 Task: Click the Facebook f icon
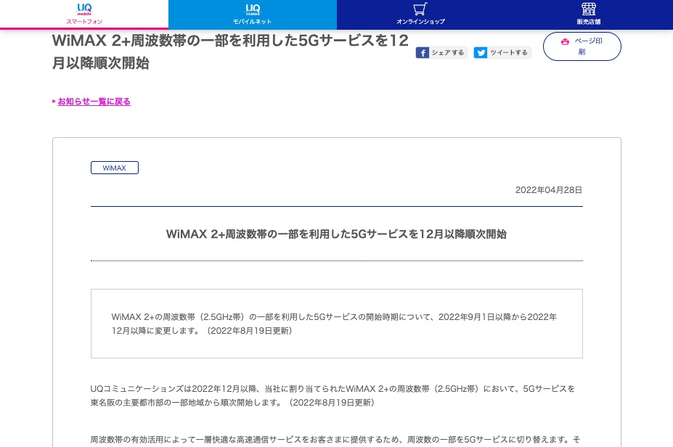(423, 53)
